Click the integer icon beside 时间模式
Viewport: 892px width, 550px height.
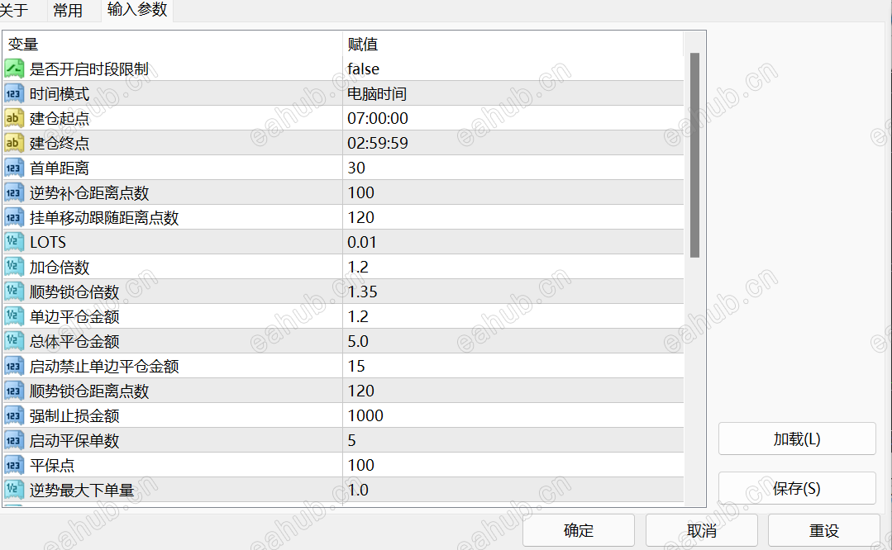coord(14,94)
